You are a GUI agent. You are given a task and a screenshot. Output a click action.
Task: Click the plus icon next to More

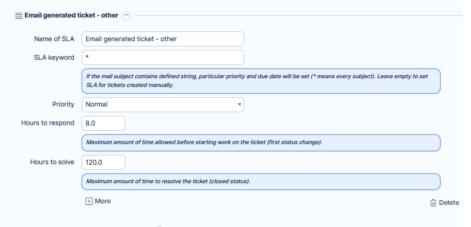[x=89, y=201]
